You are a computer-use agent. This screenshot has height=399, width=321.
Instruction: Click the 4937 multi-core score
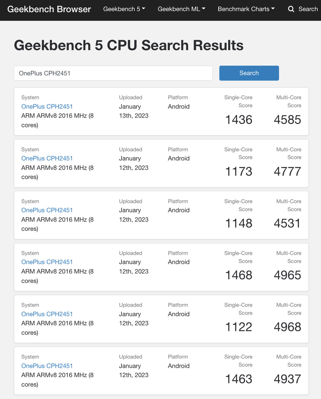[288, 379]
